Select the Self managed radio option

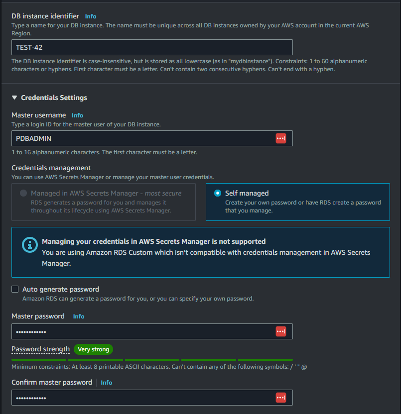tap(218, 193)
